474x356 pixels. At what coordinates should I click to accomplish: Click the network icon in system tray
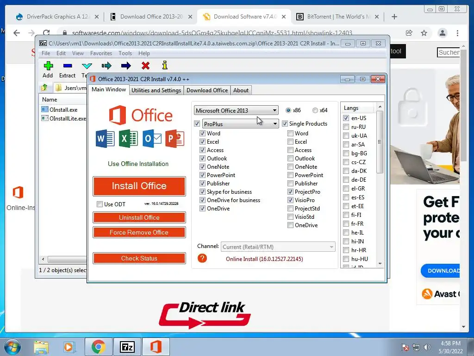click(416, 347)
